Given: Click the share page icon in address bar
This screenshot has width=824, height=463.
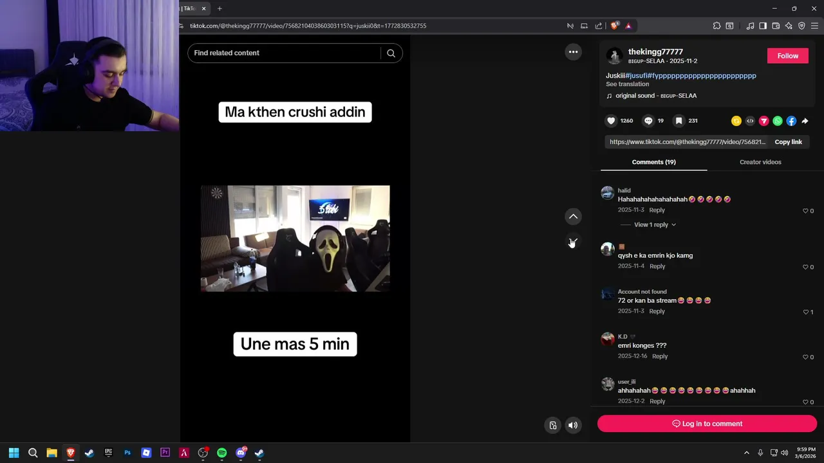Looking at the screenshot, I should [599, 26].
